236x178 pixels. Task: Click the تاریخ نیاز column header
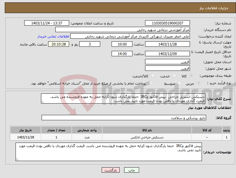click(26, 130)
